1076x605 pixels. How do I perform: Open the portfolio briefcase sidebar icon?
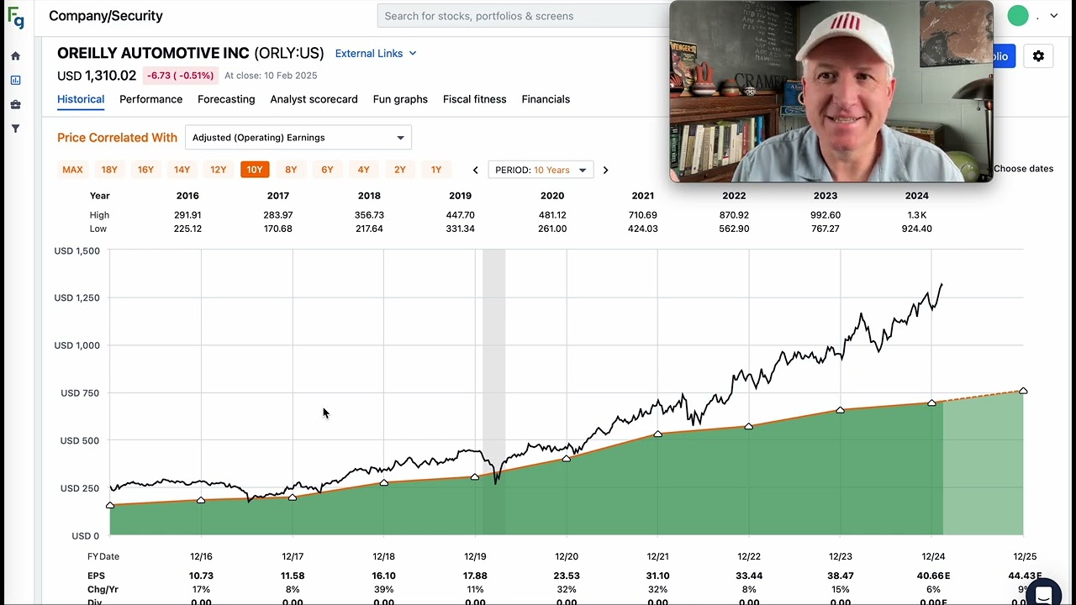click(x=15, y=105)
